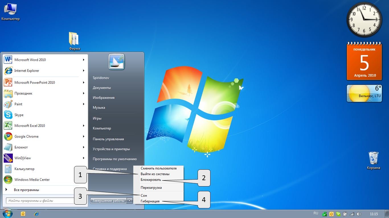
Task: Open Internet Explorer from the taskbar
Action: point(36,214)
